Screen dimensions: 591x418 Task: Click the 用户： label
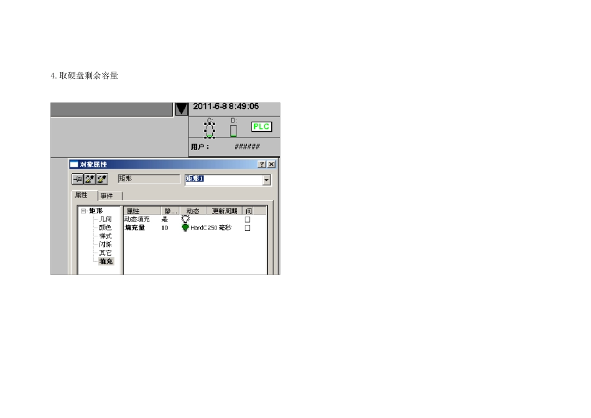pyautogui.click(x=200, y=147)
